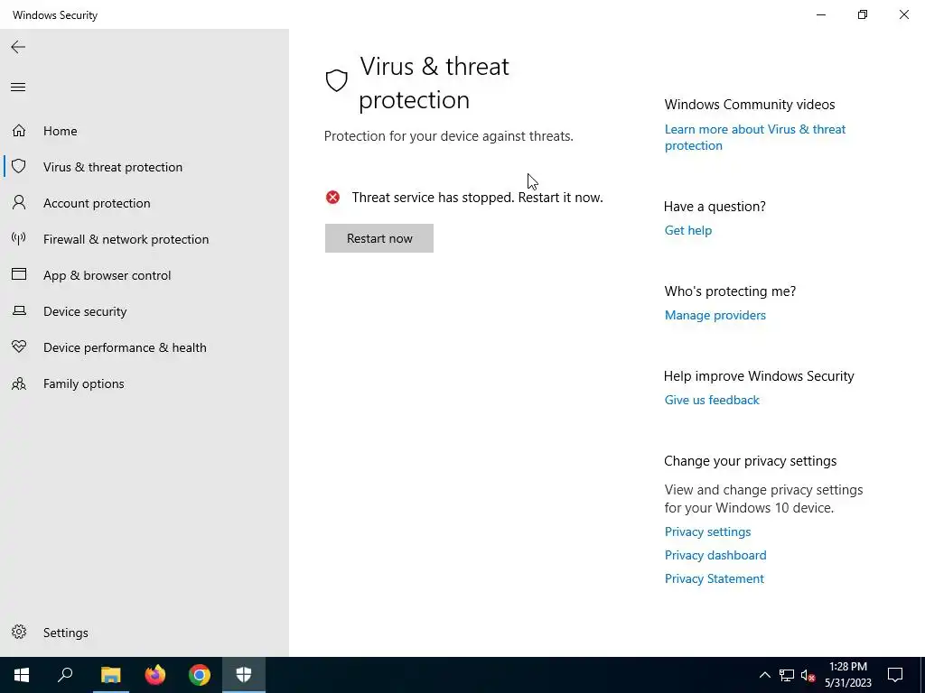Viewport: 925px width, 693px height.
Task: Open Family options section
Action: click(x=145, y=383)
